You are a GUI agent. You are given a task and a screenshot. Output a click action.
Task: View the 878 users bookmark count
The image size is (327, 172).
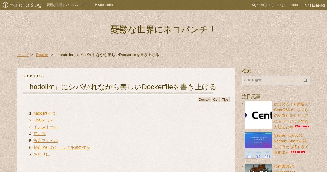point(302,126)
